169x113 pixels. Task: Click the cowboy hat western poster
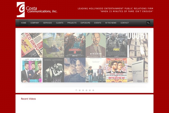(75, 70)
